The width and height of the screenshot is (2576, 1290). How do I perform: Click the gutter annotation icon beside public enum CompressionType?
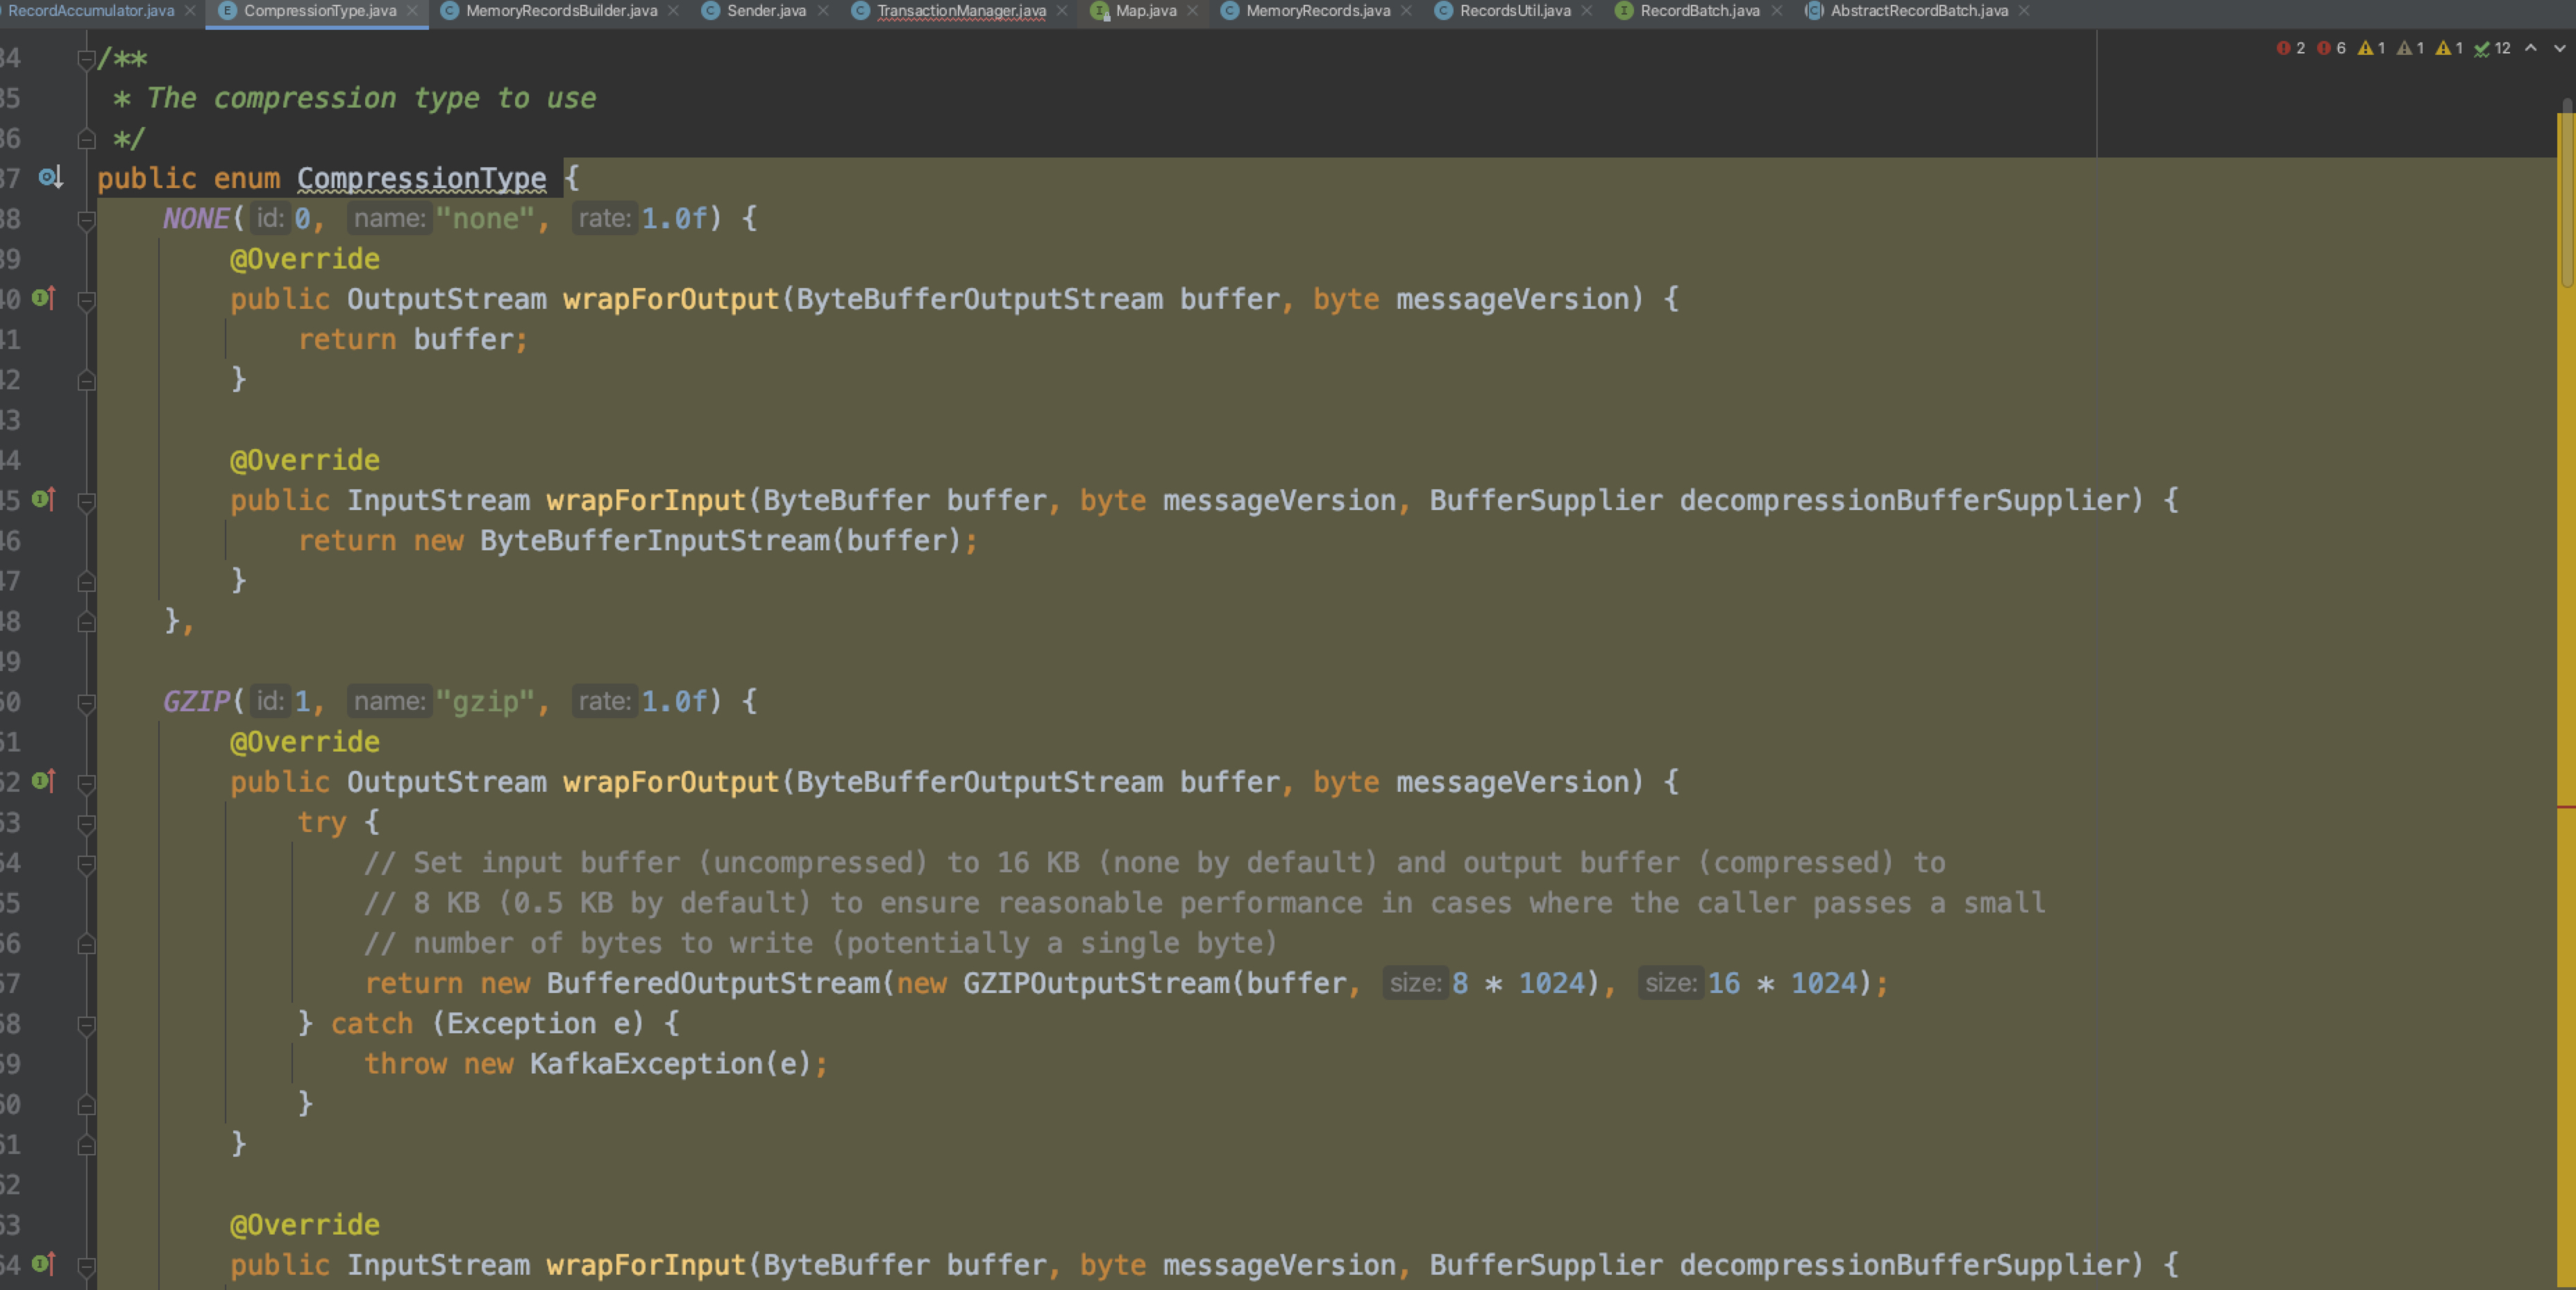(x=47, y=178)
